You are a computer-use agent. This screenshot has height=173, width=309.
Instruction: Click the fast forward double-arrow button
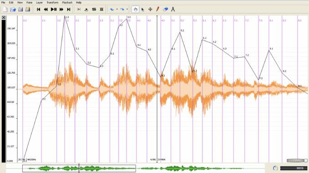point(61,9)
